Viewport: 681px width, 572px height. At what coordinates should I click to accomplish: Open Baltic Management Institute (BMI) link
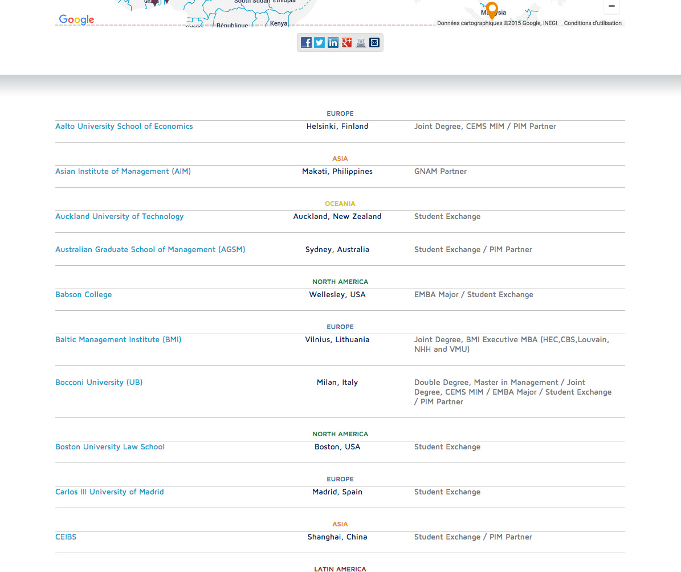point(118,339)
